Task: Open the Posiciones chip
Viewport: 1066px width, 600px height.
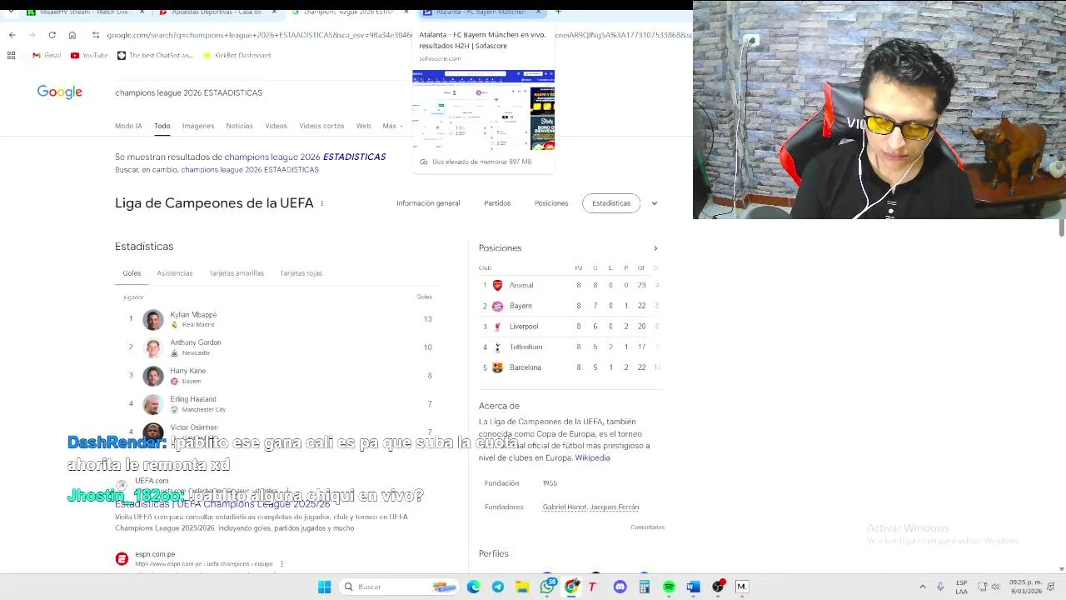Action: (551, 203)
